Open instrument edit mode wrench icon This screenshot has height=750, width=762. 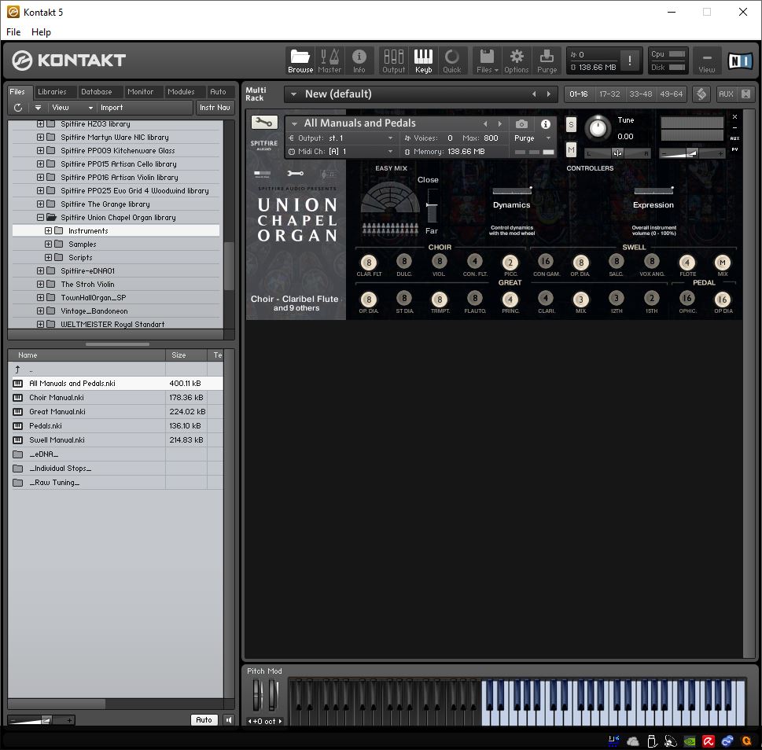pos(264,123)
